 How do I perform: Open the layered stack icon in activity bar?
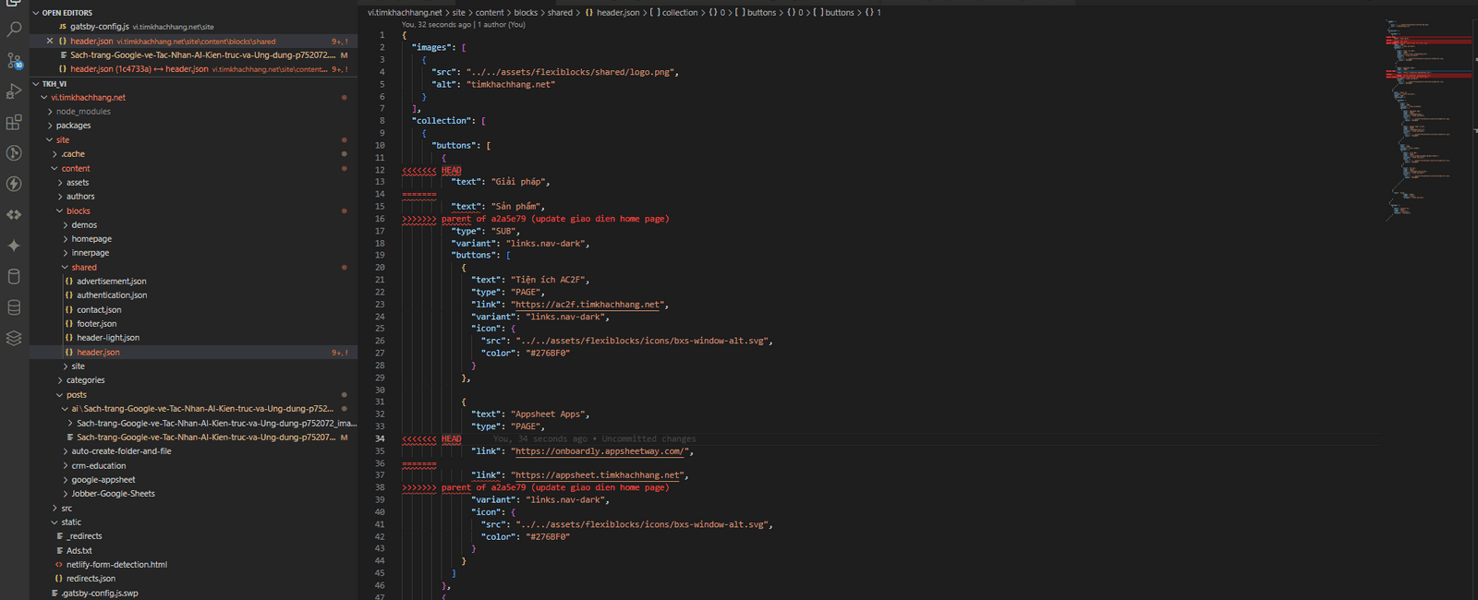14,338
